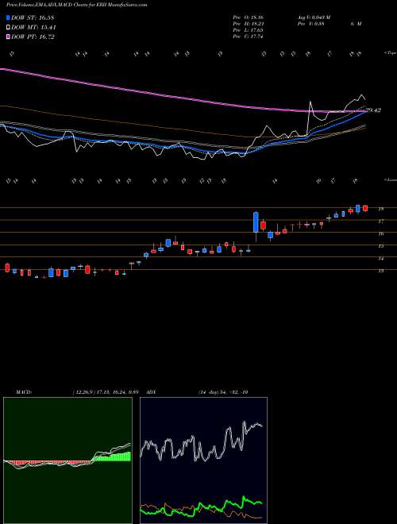Click the price axis label 15
397x524 pixels.
click(x=380, y=246)
